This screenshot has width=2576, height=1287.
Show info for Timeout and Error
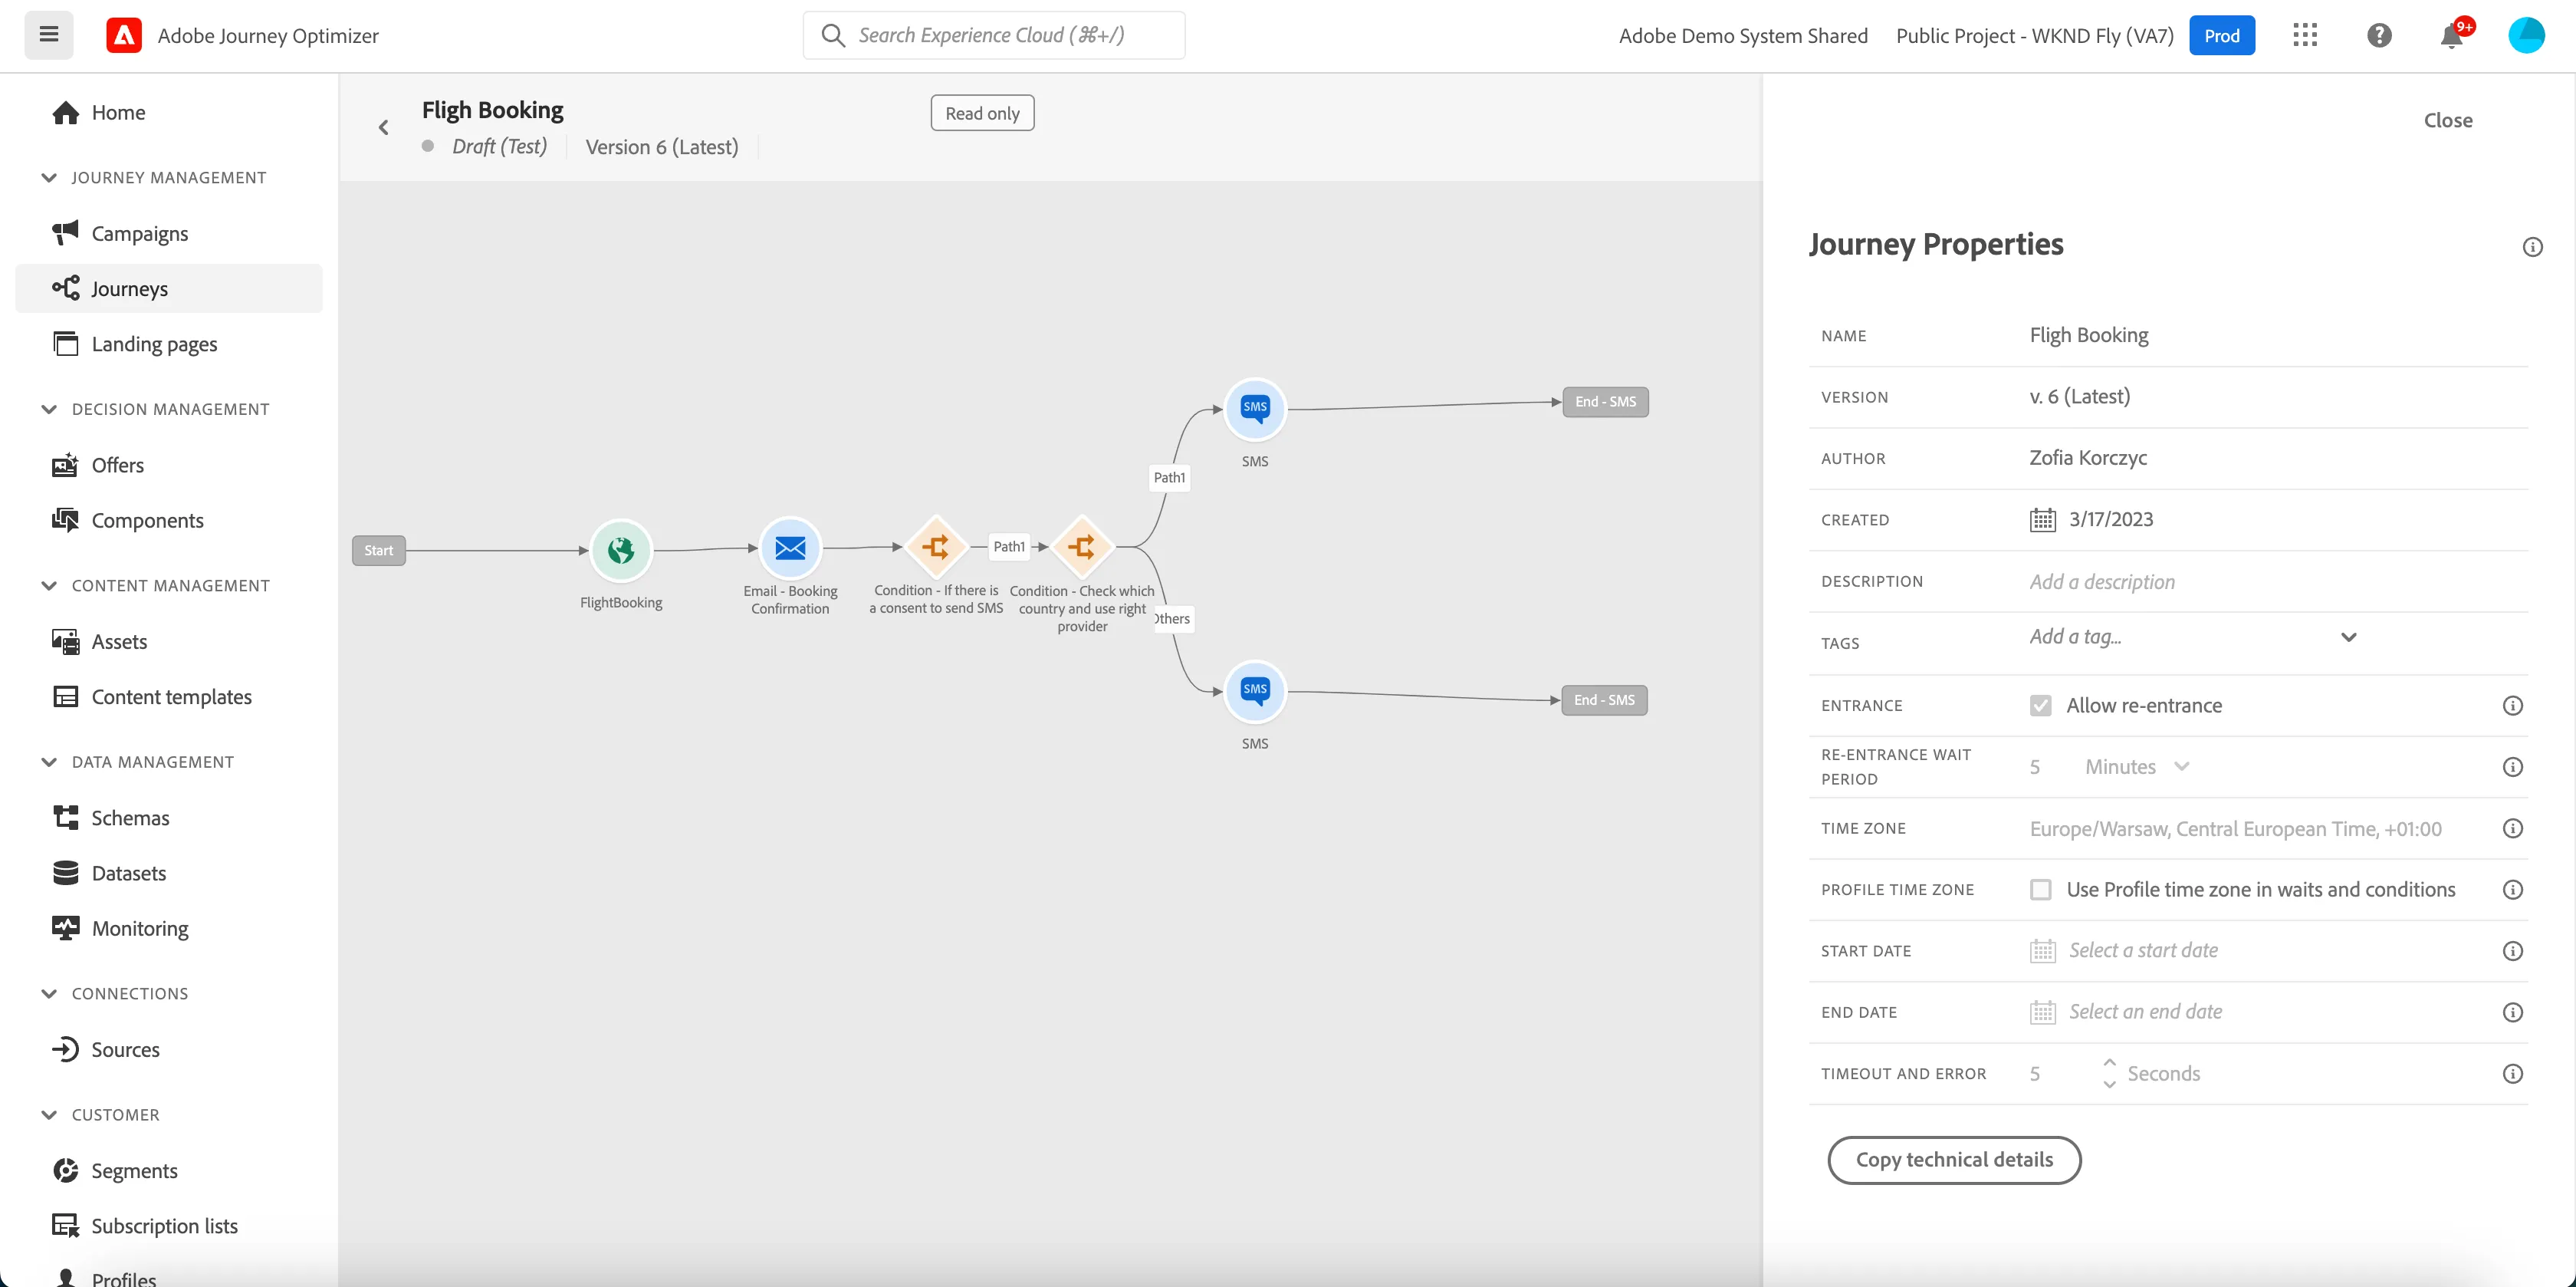[2512, 1074]
